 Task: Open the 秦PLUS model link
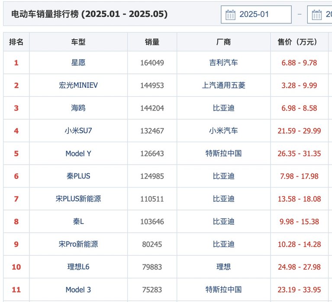point(78,176)
